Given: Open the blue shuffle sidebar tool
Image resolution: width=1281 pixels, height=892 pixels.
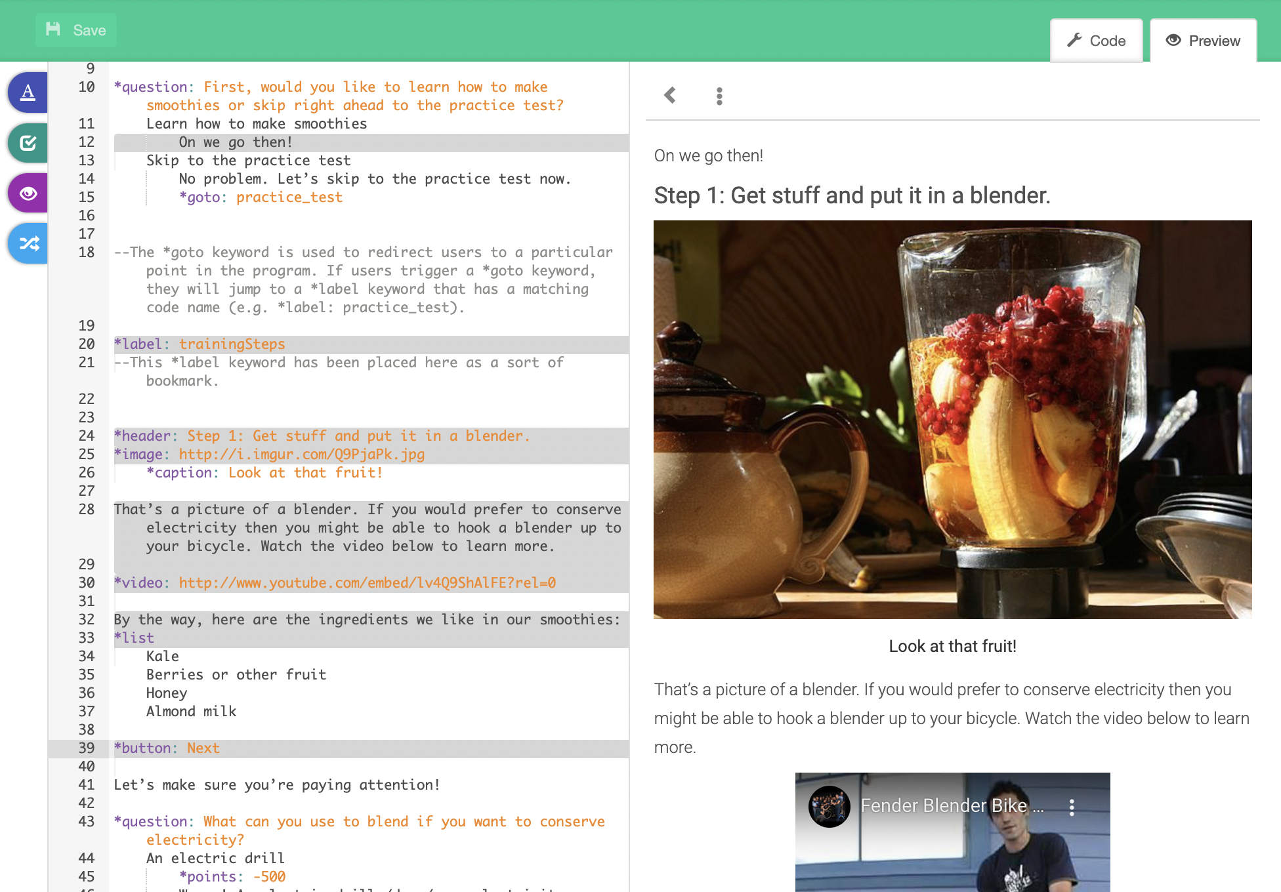Looking at the screenshot, I should tap(28, 244).
